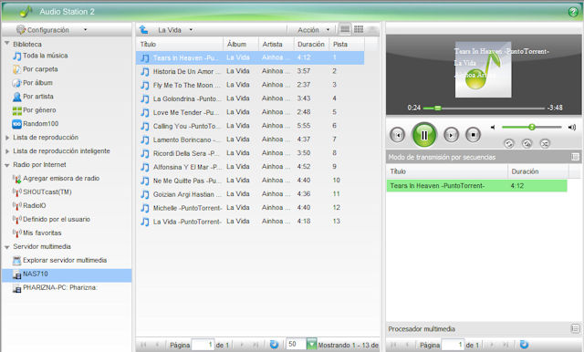Image resolution: width=584 pixels, height=352 pixels.
Task: Switch to list view layout
Action: pos(345,29)
